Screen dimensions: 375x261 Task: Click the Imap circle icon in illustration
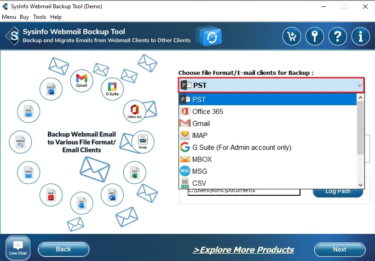pos(143,142)
